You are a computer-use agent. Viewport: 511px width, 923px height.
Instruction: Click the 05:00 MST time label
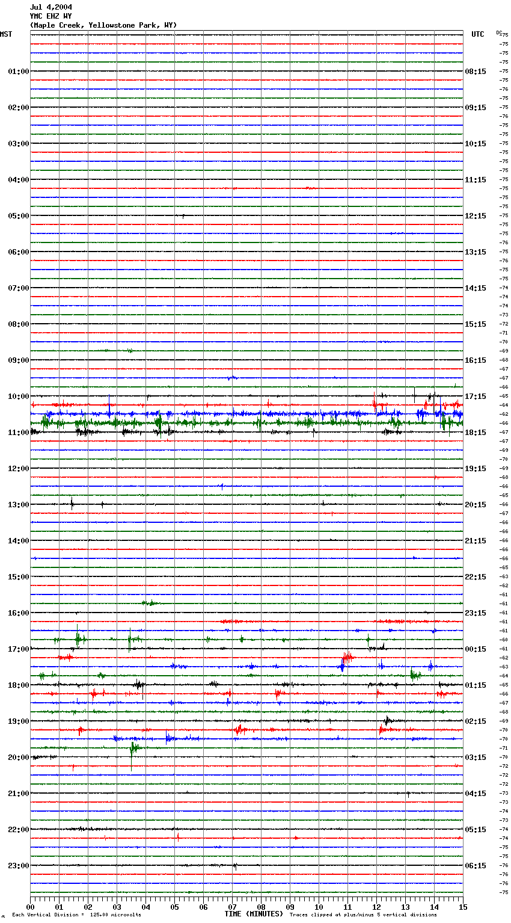(19, 216)
